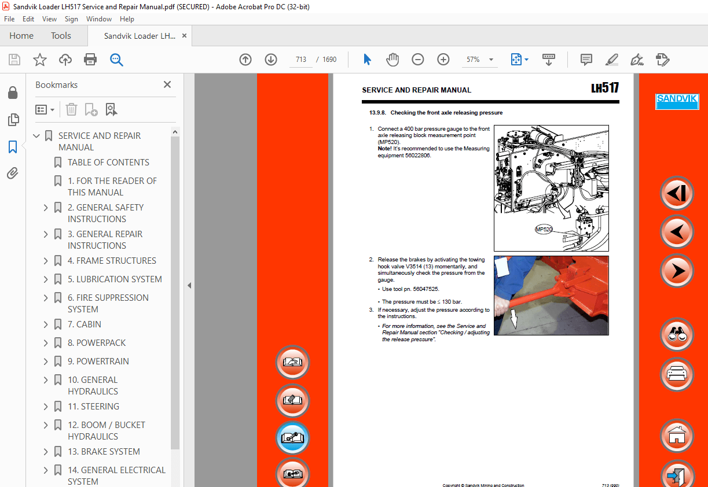The image size is (708, 487).
Task: Delete the selected bookmark with trash icon
Action: click(71, 109)
